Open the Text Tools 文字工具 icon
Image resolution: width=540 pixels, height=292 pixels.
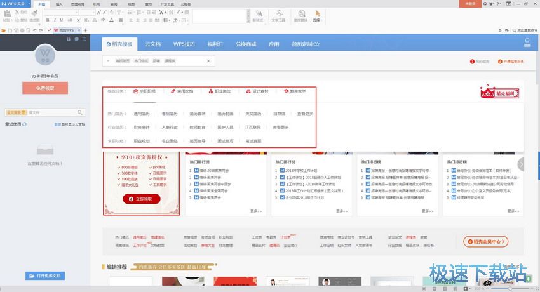pyautogui.click(x=279, y=15)
